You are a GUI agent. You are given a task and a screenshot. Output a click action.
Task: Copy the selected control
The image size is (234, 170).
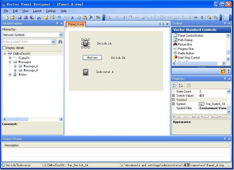click(x=78, y=17)
